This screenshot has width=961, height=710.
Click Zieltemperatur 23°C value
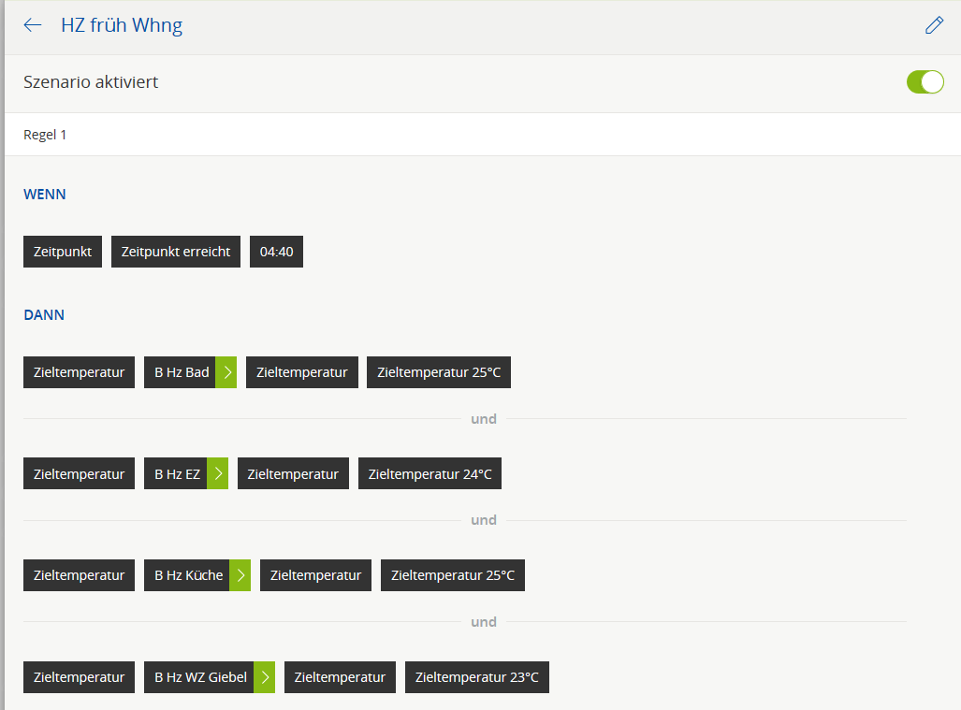point(477,677)
